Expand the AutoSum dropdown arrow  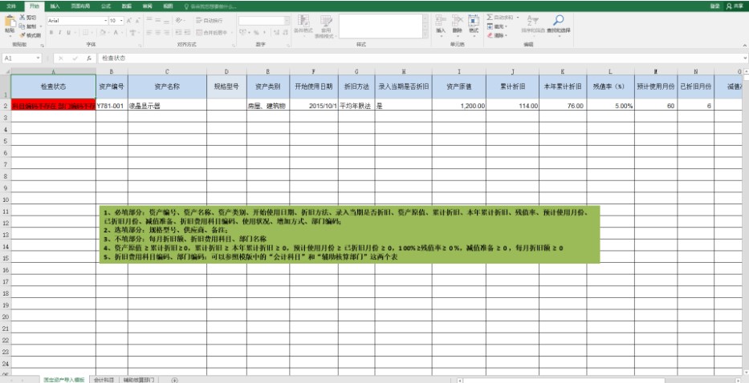pos(518,18)
